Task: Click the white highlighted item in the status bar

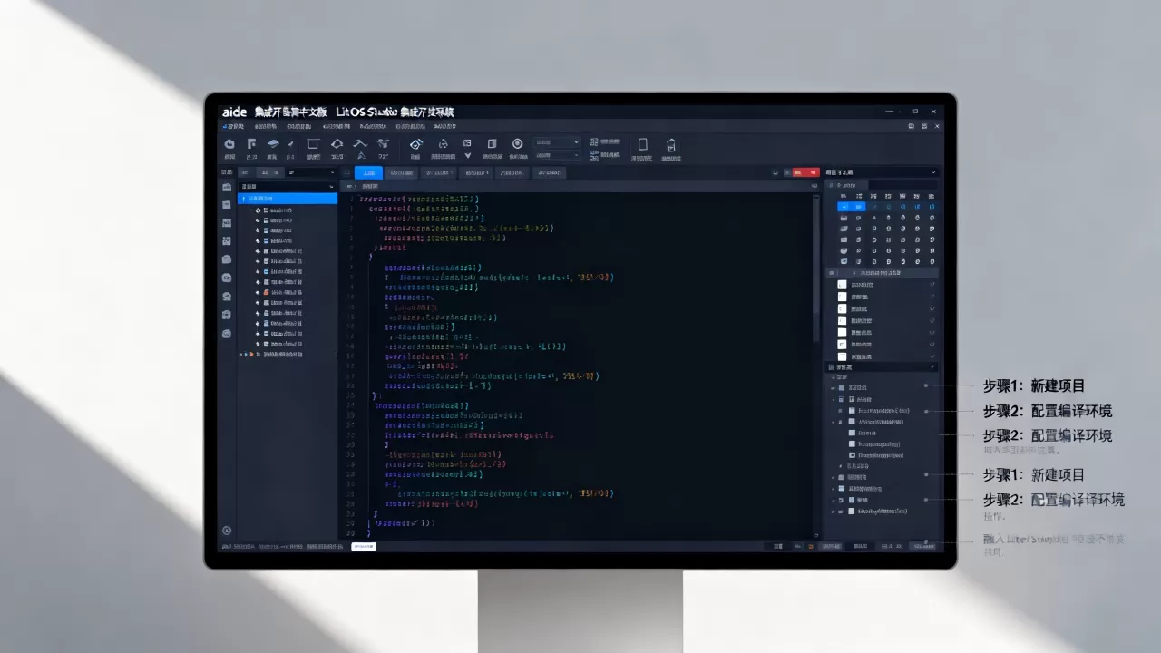Action: (363, 547)
